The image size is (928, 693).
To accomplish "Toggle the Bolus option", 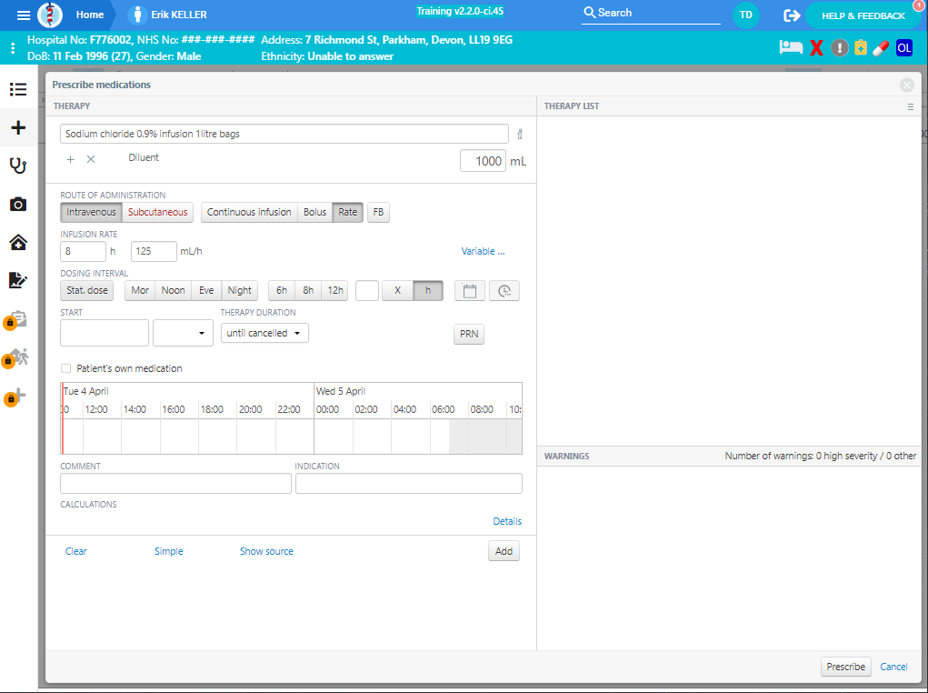I will click(x=314, y=212).
